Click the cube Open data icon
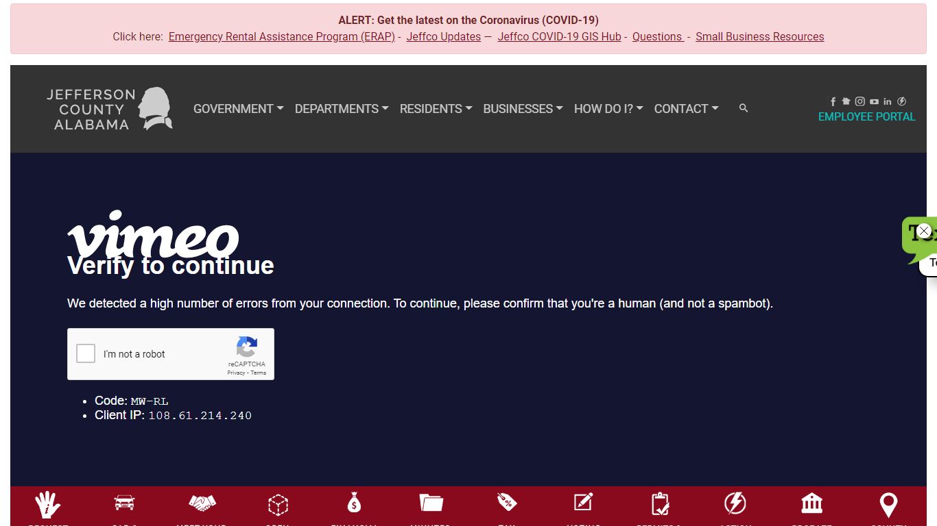937x526 pixels. tap(278, 505)
